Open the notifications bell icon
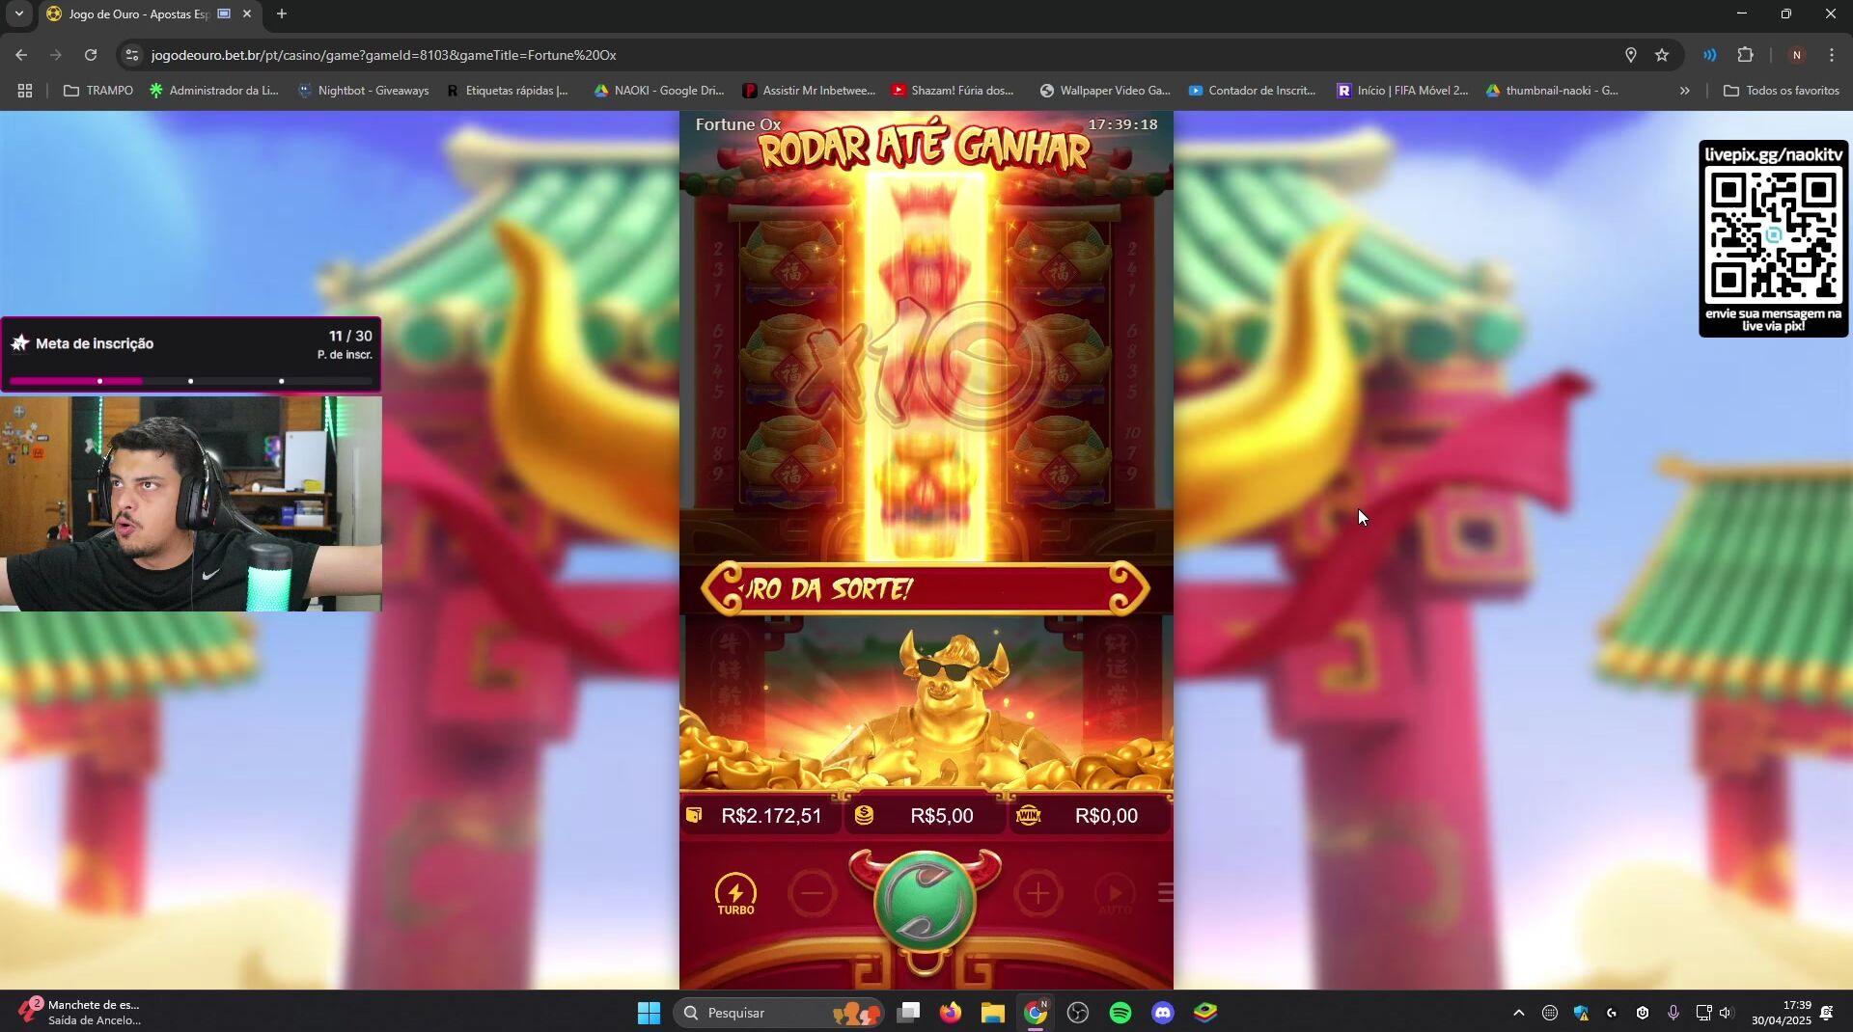The width and height of the screenshot is (1853, 1032). 1827,1013
